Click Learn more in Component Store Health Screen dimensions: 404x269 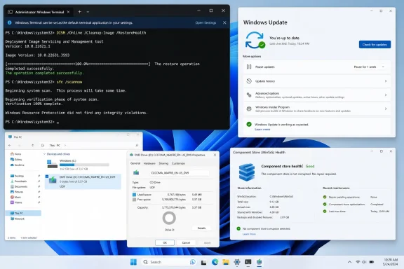(249, 234)
